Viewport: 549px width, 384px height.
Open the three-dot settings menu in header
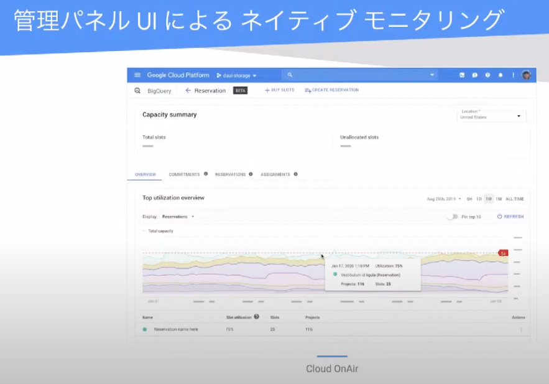[513, 75]
